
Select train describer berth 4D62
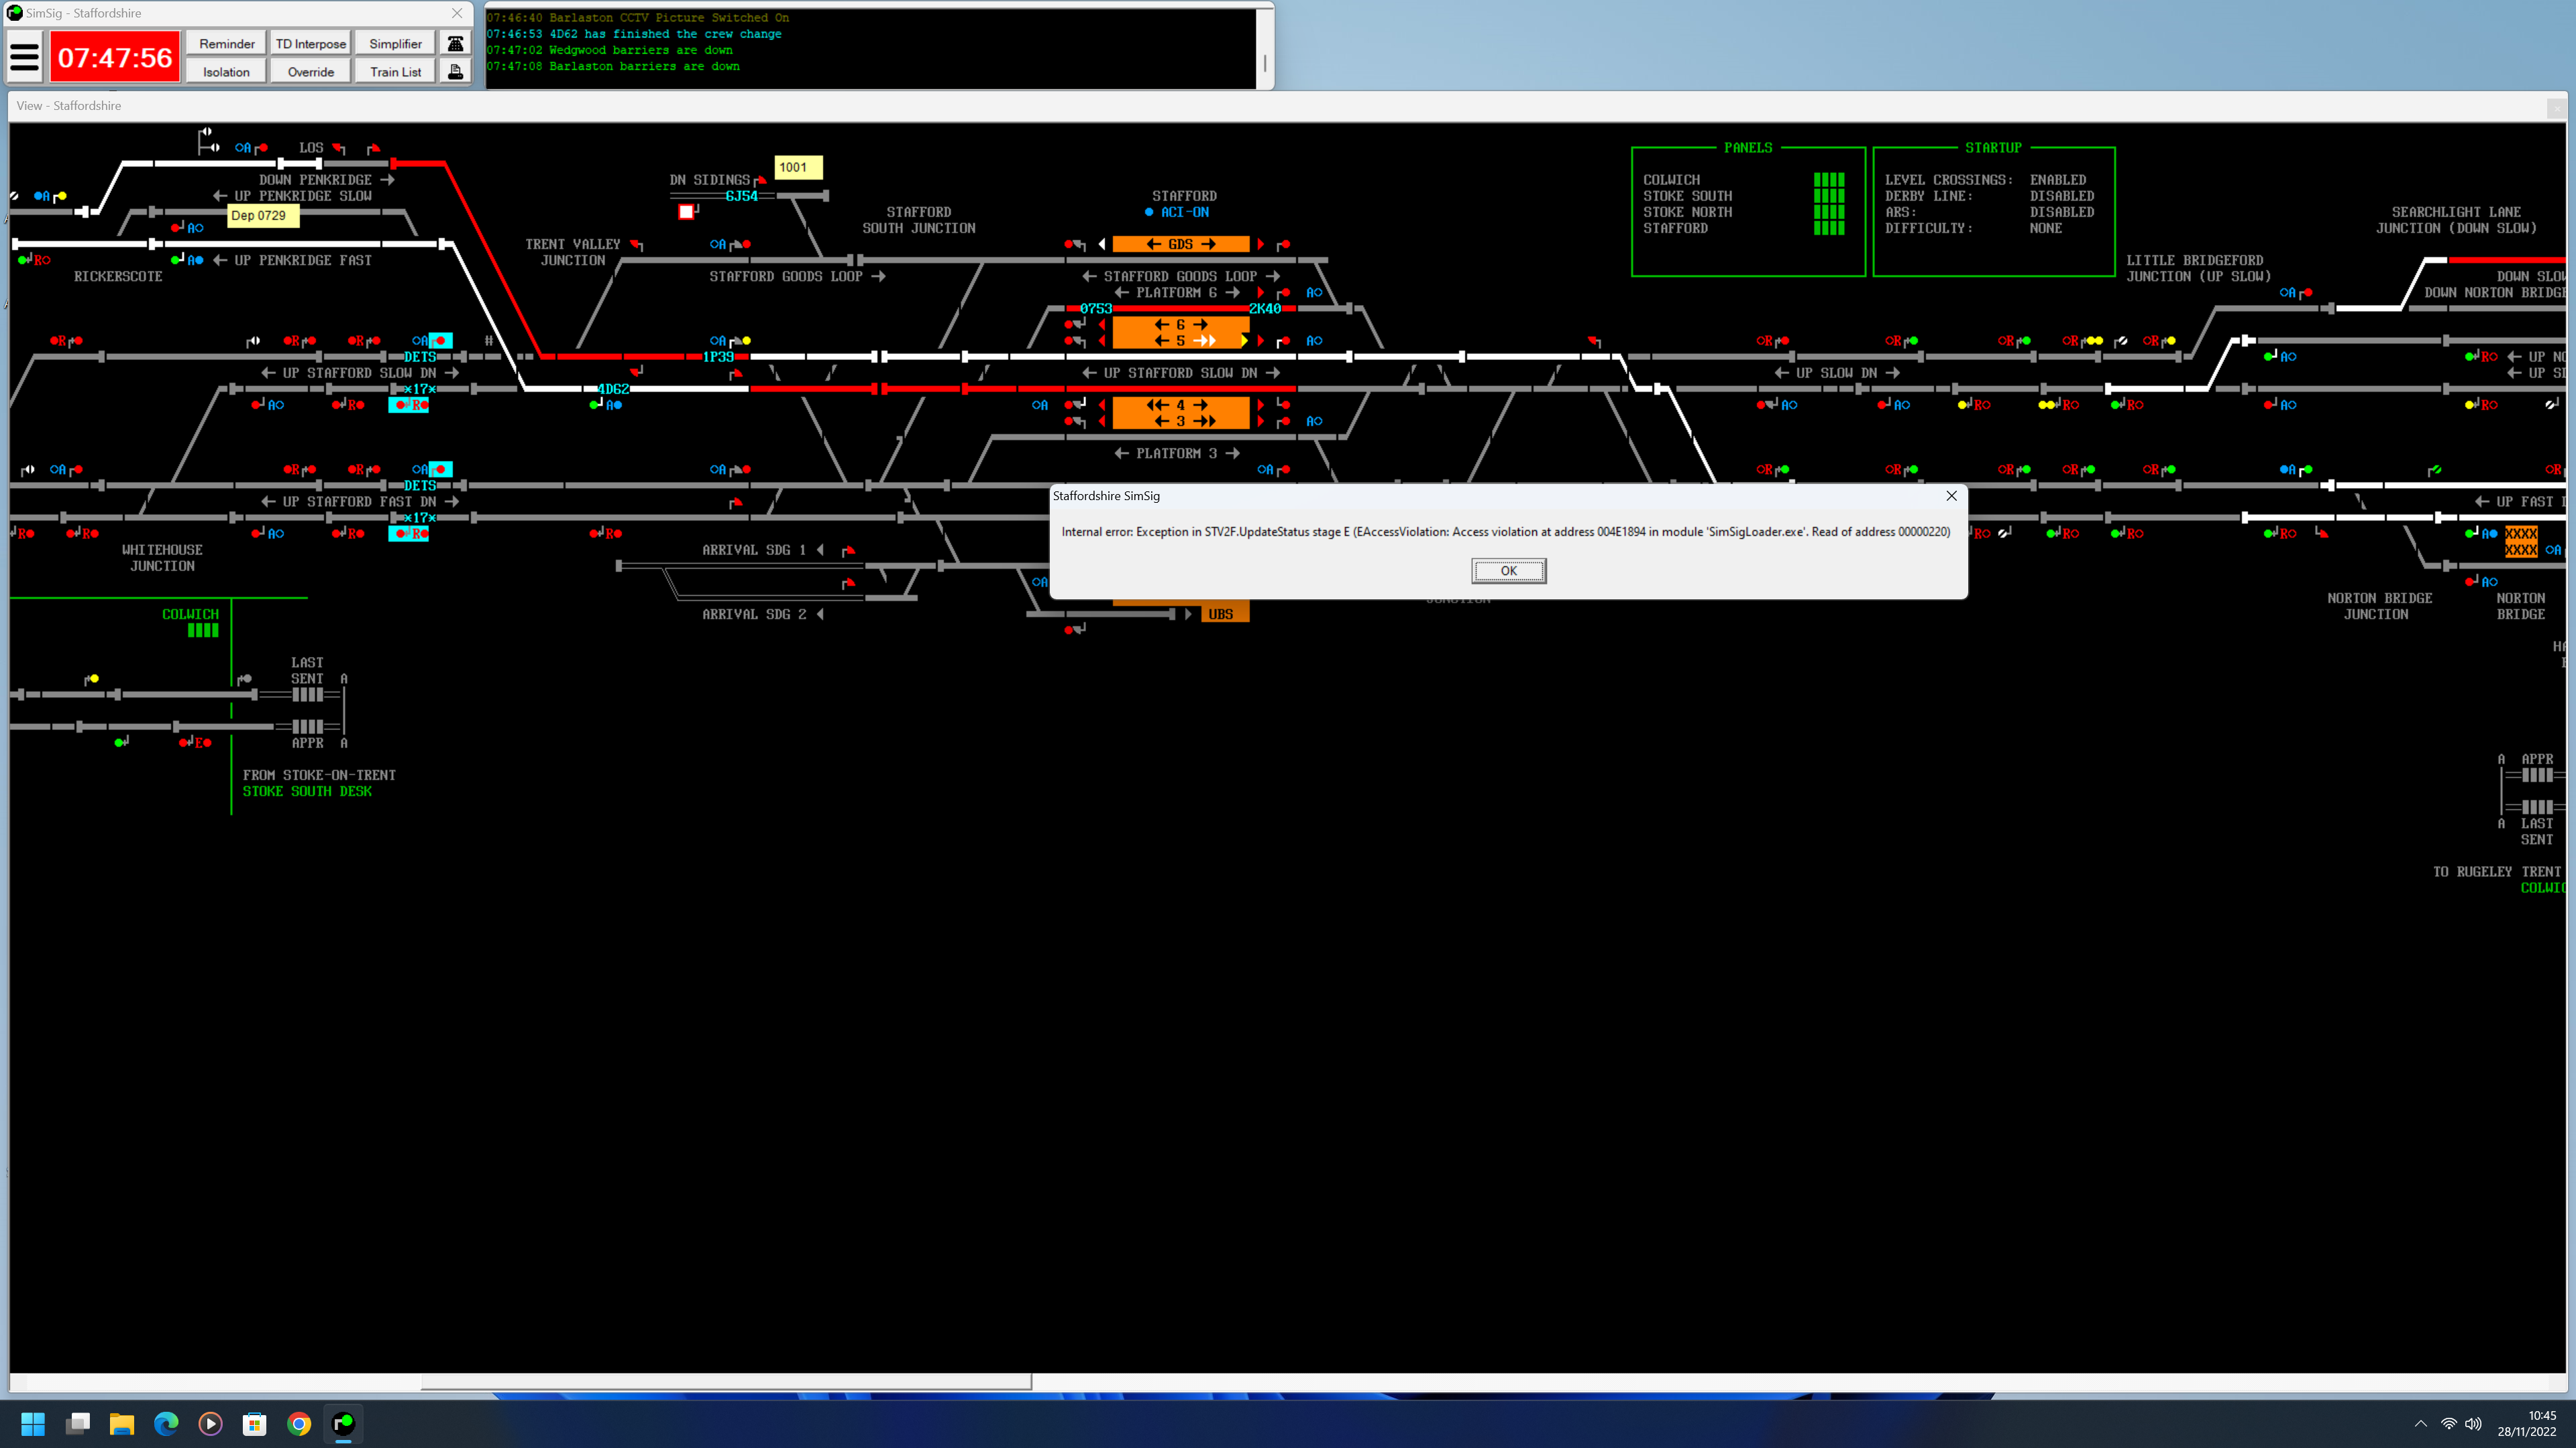tap(613, 389)
